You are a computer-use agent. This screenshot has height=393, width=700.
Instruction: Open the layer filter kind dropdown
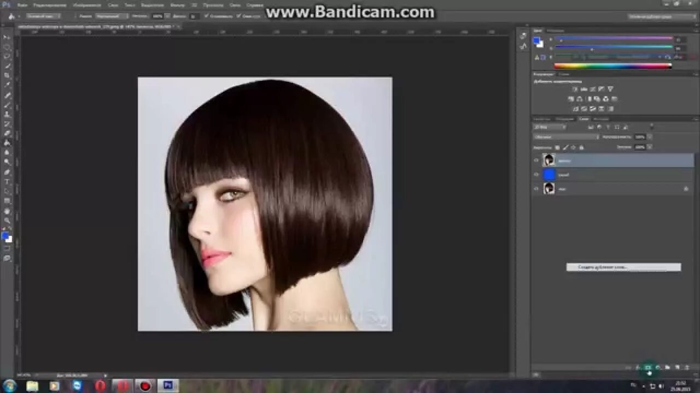click(550, 127)
